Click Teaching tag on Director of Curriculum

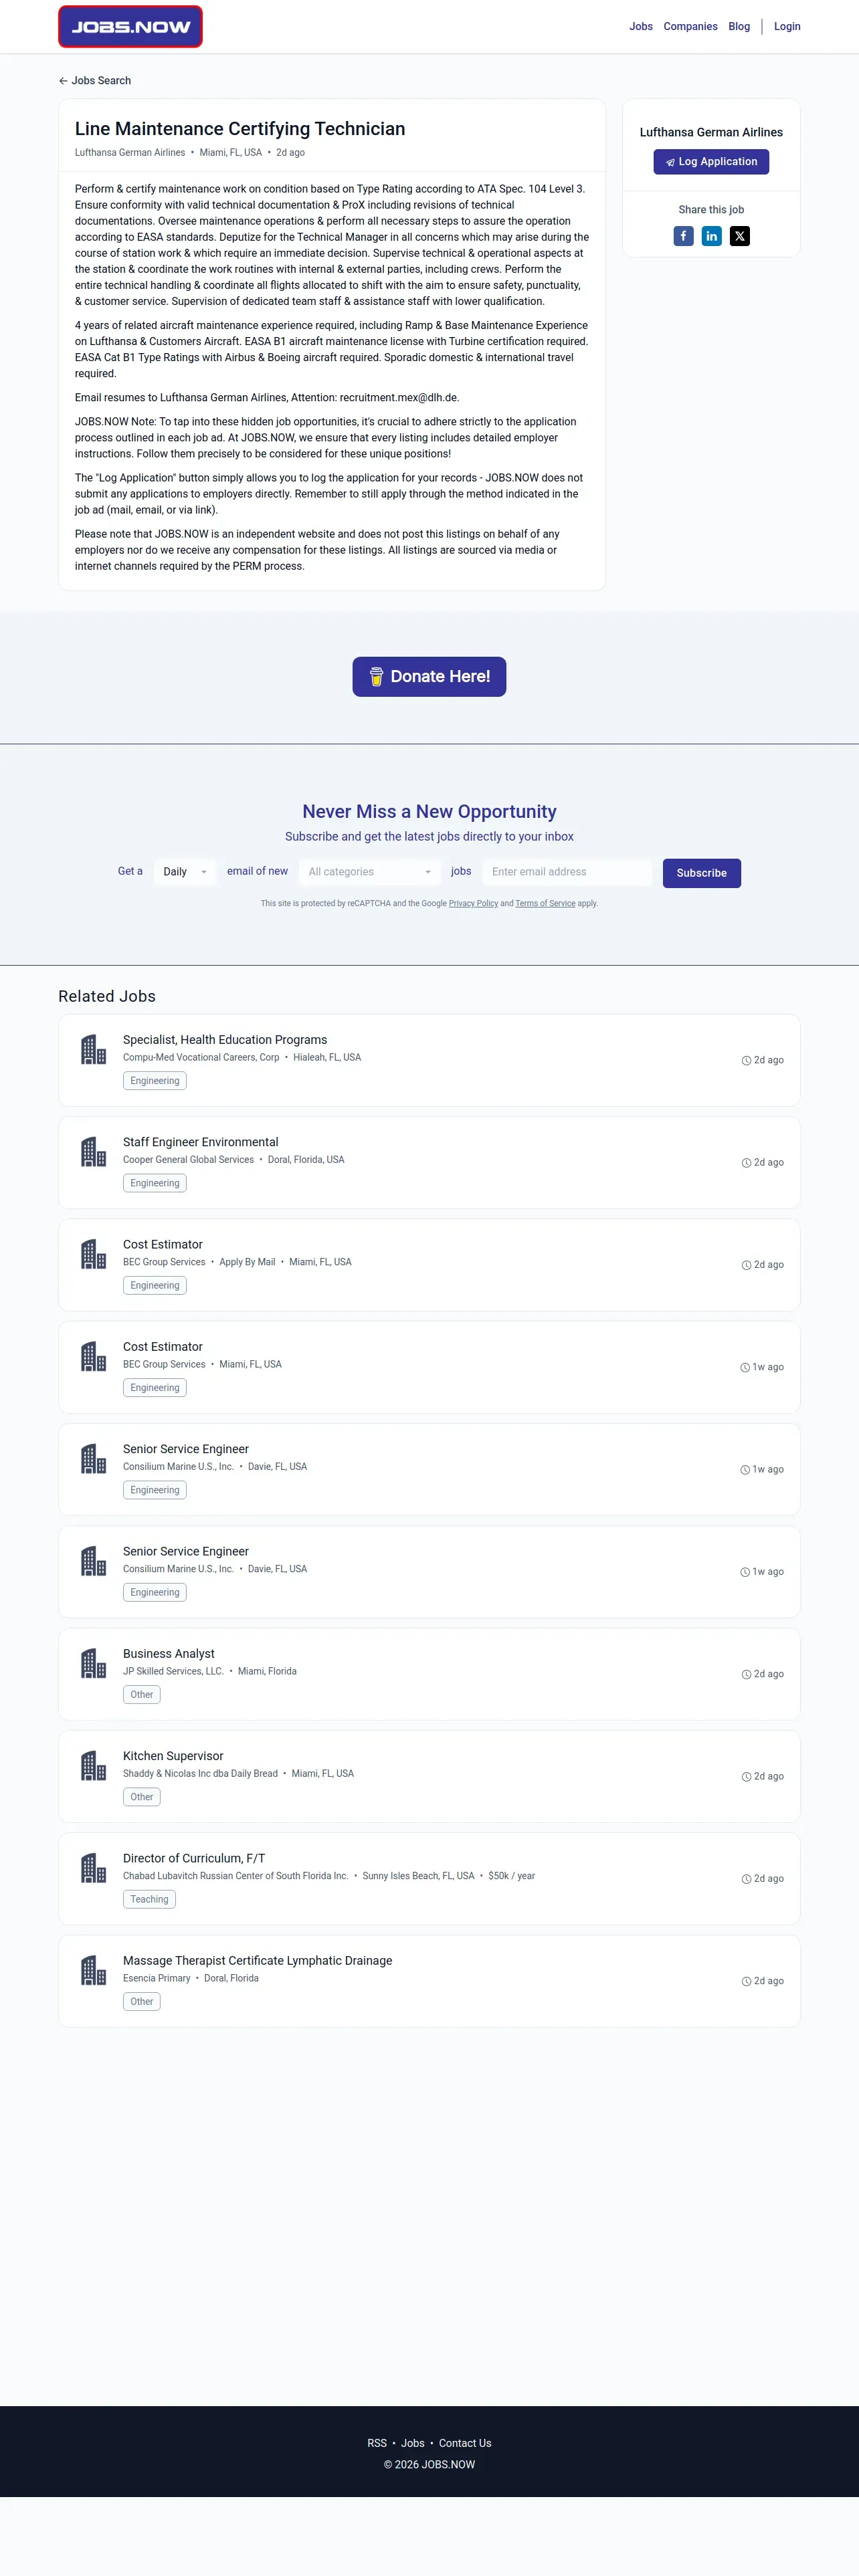tap(149, 1899)
